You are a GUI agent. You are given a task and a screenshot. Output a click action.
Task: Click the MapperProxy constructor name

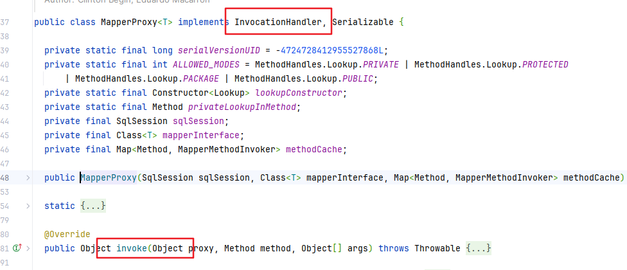109,177
